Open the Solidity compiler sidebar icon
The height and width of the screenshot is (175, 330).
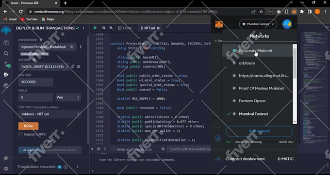pos(7,64)
